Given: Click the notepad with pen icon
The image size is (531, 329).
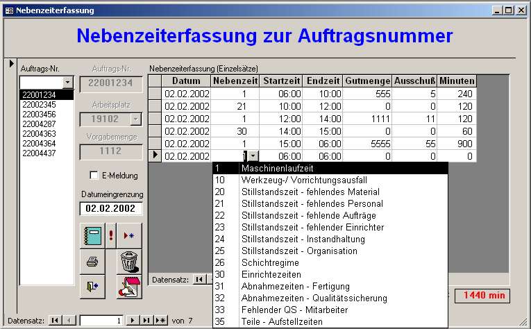Looking at the screenshot, I should coord(129,286).
